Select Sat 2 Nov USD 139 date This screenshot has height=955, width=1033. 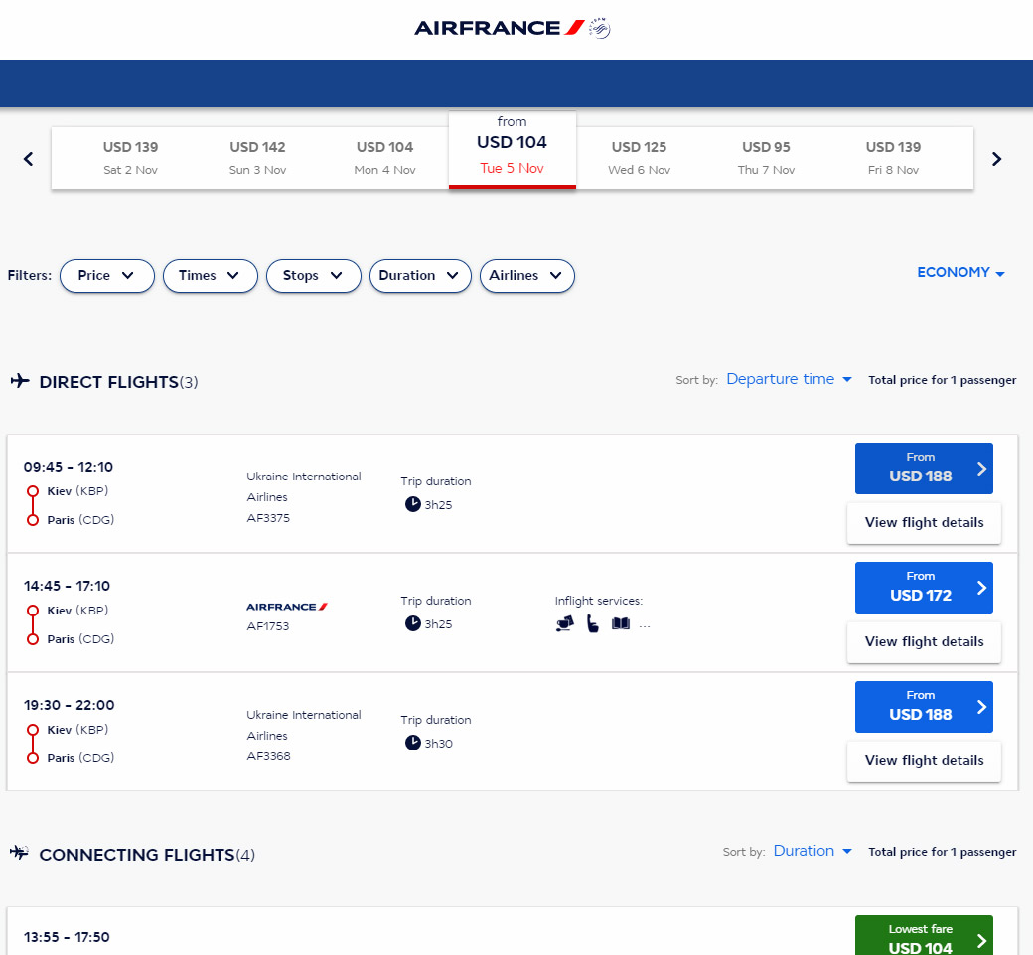click(130, 158)
